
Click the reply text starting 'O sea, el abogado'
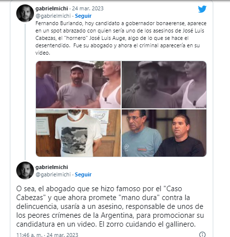coord(110,206)
